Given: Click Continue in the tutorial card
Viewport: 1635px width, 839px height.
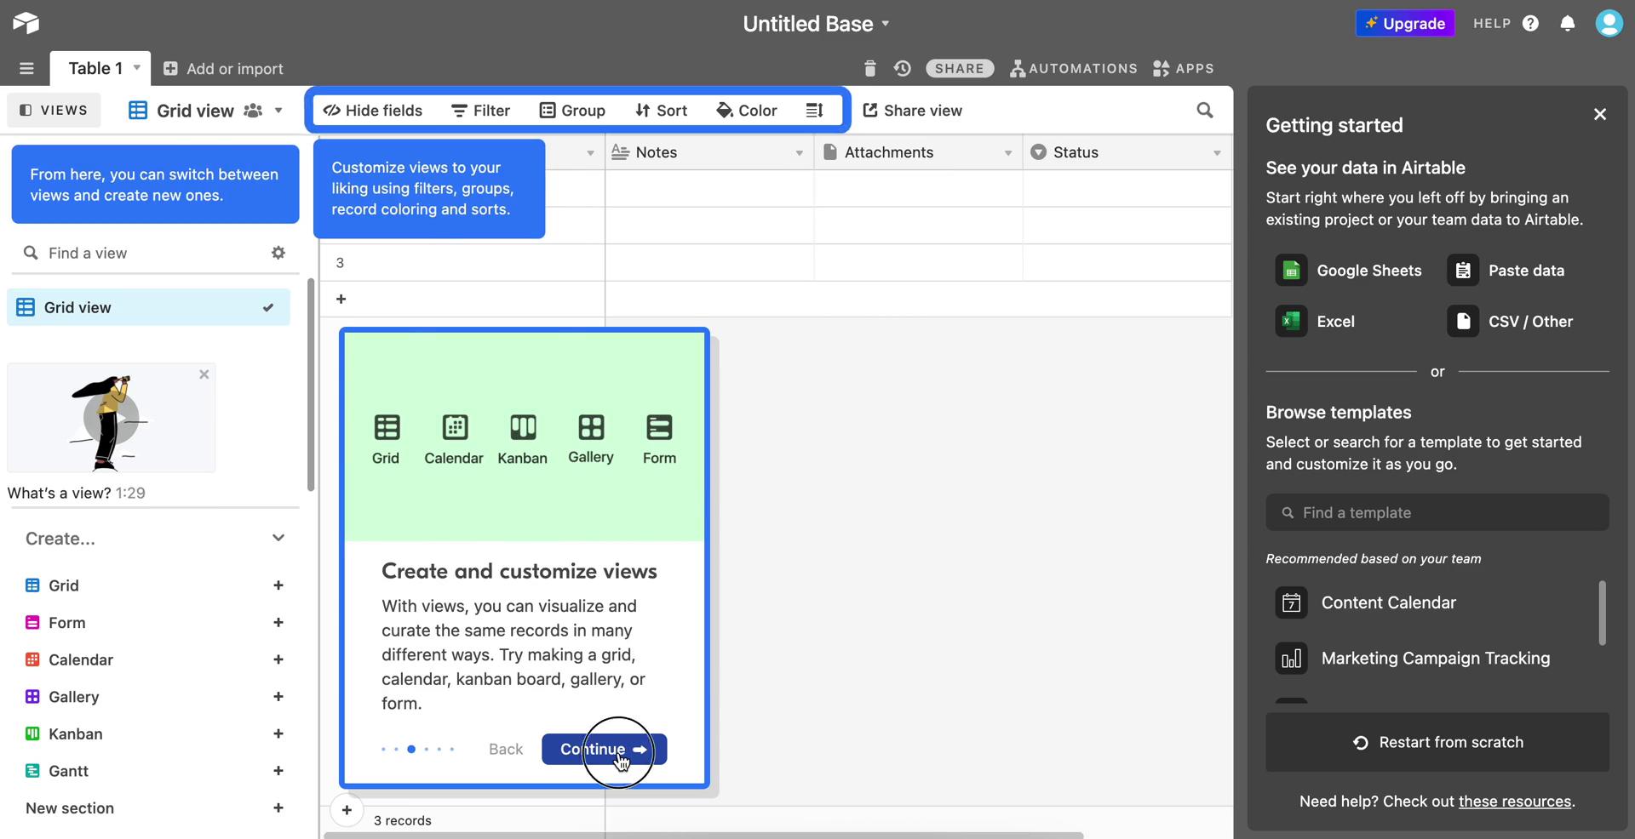Looking at the screenshot, I should pyautogui.click(x=604, y=749).
